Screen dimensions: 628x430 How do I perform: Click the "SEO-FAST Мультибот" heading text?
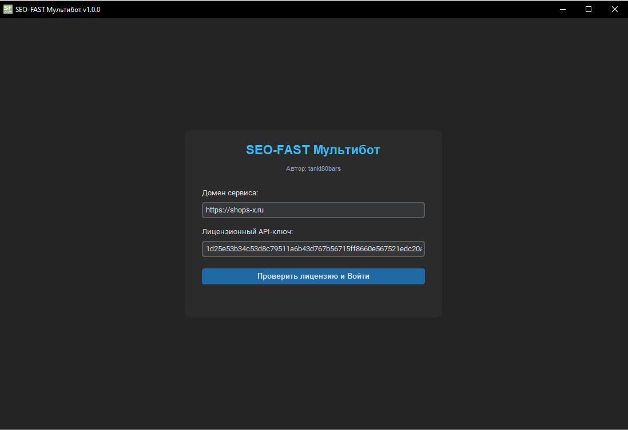(x=313, y=150)
